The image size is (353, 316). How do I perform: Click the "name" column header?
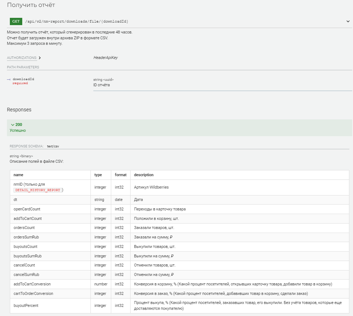[18, 175]
